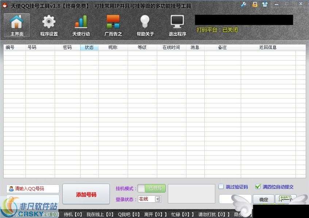Screen dimensions: 309x218
Task: Click the 请输入QQ号码 input field
Action: tap(33, 188)
